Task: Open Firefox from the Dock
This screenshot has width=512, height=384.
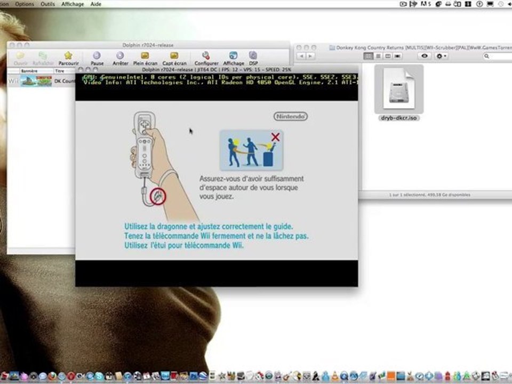Action: 52,376
